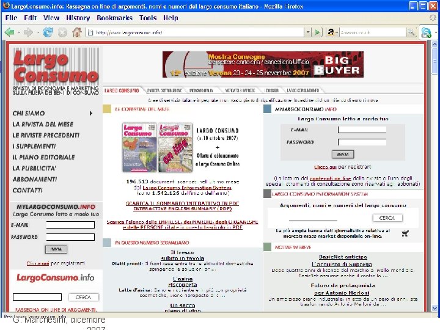Open CONTATTI sidebar link
The image size is (440, 330).
pyautogui.click(x=28, y=190)
